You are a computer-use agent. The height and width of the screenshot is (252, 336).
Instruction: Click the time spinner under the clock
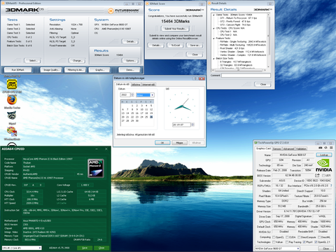(192, 125)
